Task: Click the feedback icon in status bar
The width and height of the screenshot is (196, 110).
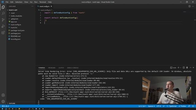Action: [189, 106]
